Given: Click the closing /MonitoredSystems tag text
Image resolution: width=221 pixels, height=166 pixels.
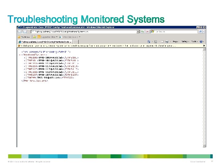Looking at the screenshot, I should coord(35,81).
